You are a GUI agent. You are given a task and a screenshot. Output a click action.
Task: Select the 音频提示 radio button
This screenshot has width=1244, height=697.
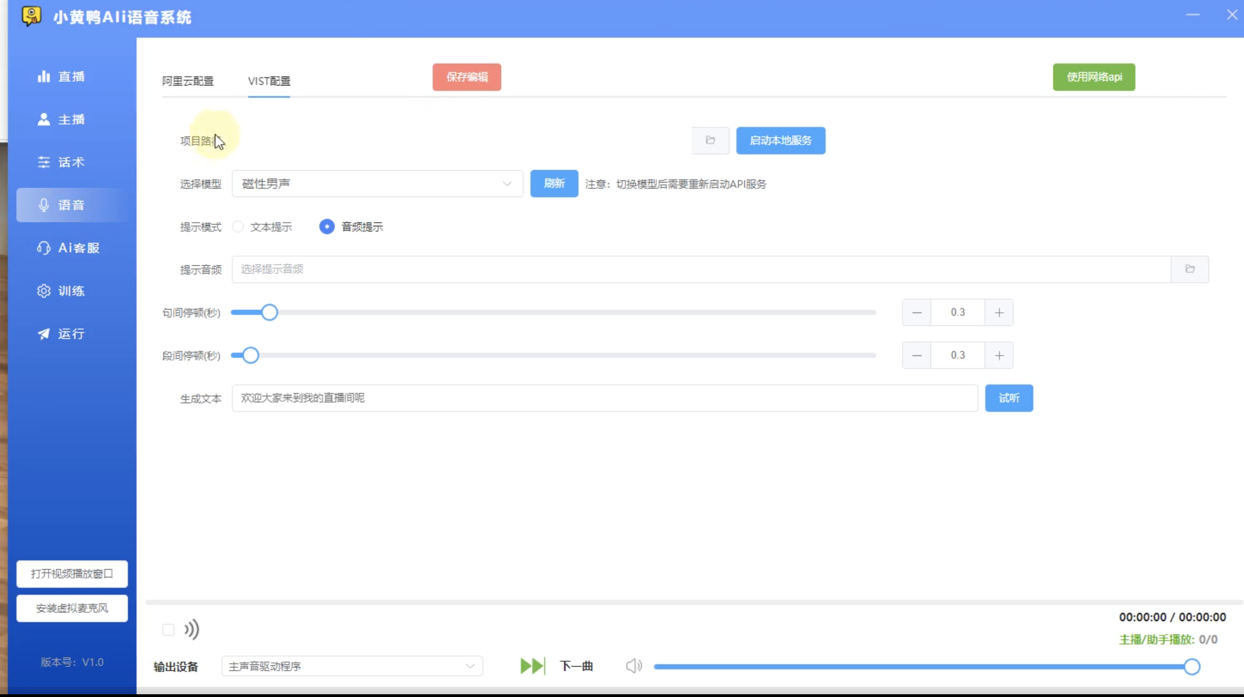click(327, 227)
